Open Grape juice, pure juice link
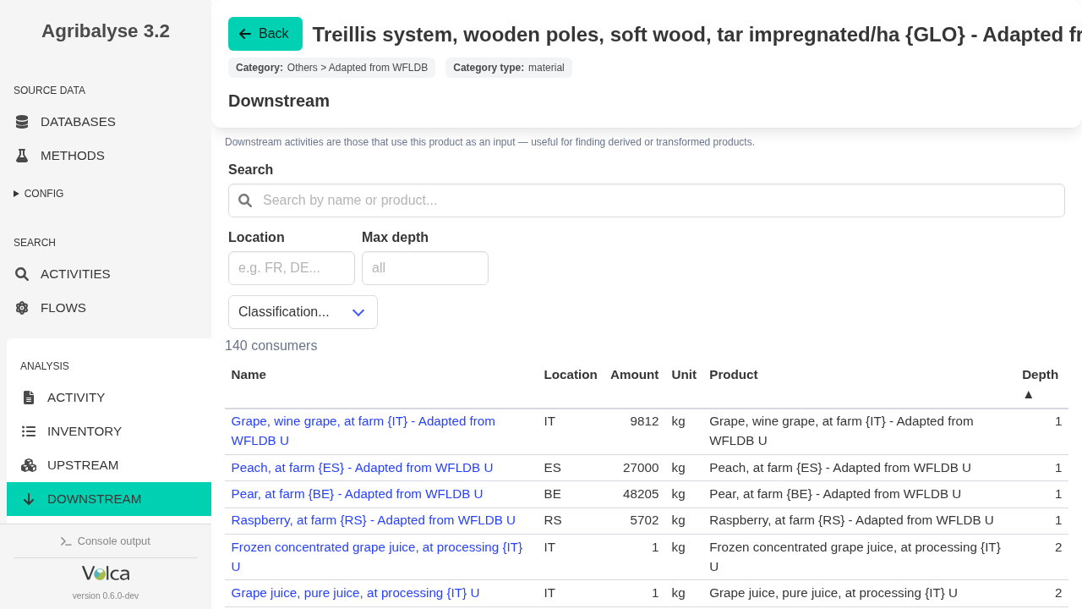 click(x=355, y=593)
